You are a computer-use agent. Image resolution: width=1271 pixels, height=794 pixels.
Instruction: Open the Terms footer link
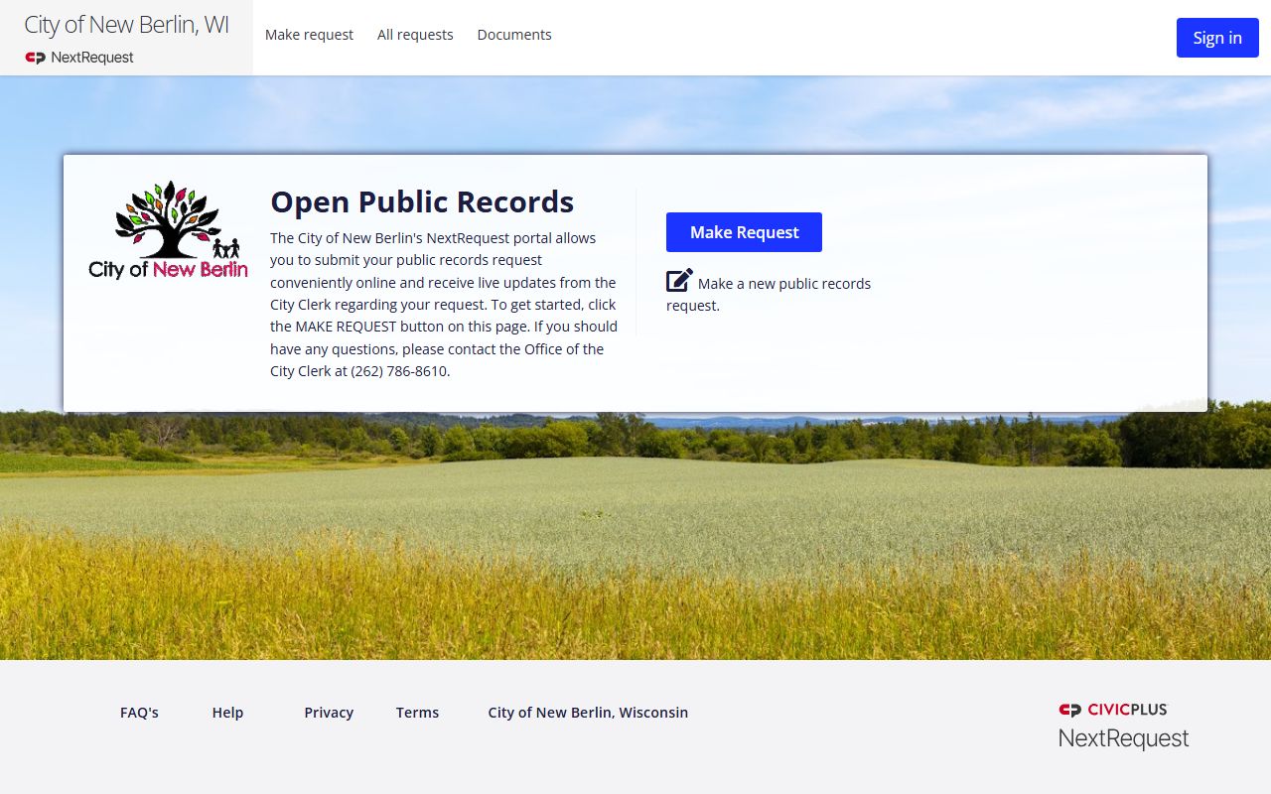click(x=417, y=713)
